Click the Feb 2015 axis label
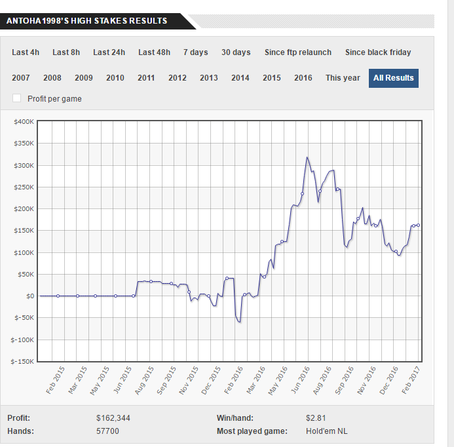Viewport: 454px width, 447px height. pos(55,380)
